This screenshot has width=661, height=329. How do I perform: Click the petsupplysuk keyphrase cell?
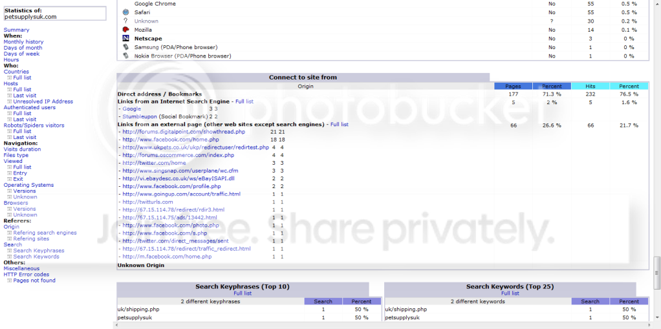tap(135, 317)
